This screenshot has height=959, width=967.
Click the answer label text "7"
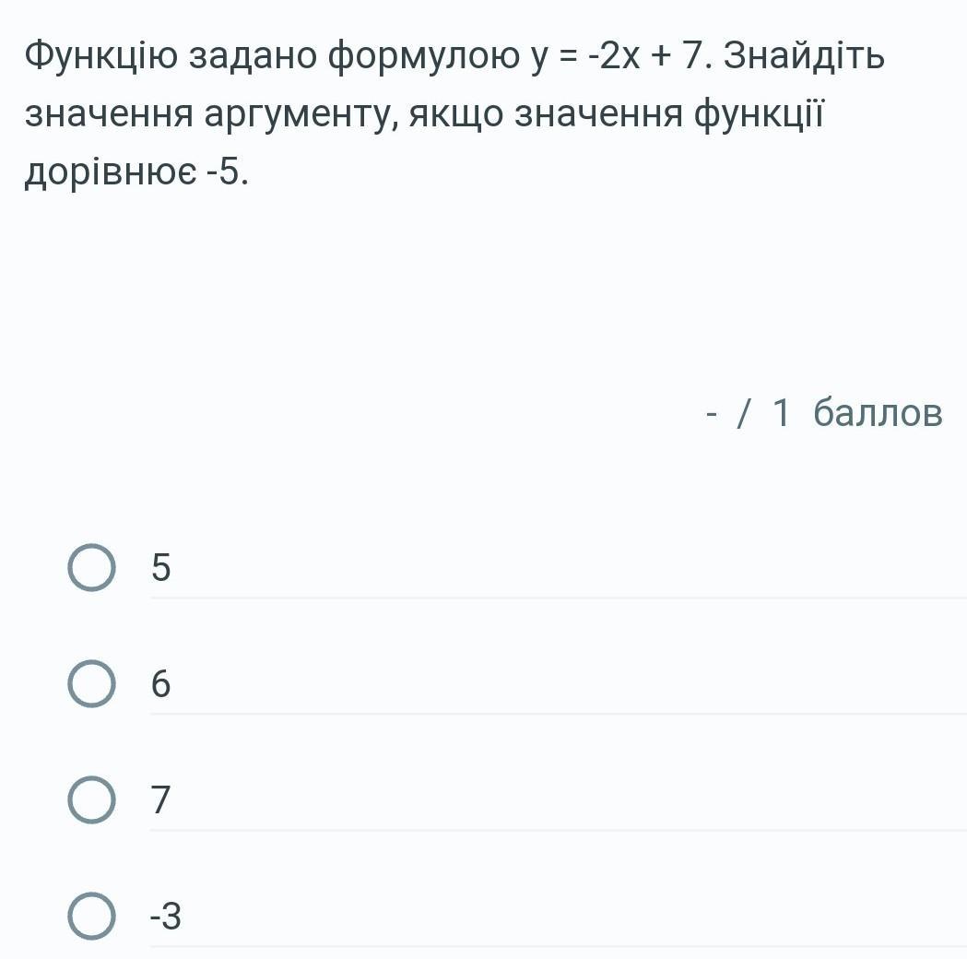point(161,799)
